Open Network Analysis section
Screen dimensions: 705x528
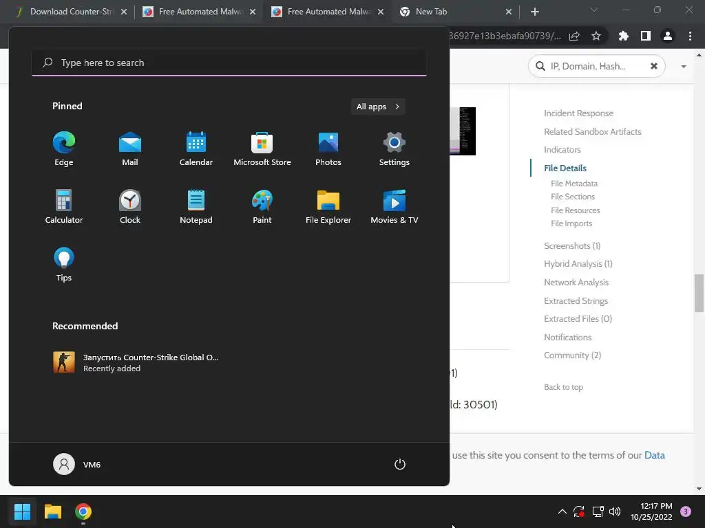pyautogui.click(x=576, y=282)
